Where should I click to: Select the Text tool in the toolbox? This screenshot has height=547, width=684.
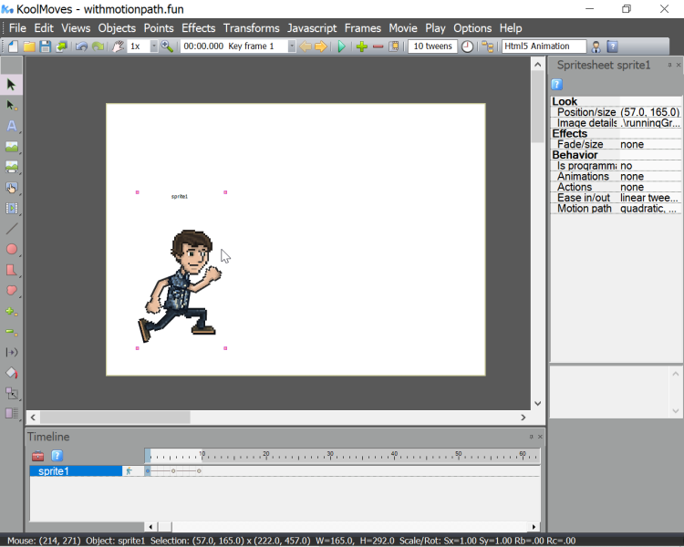[12, 126]
